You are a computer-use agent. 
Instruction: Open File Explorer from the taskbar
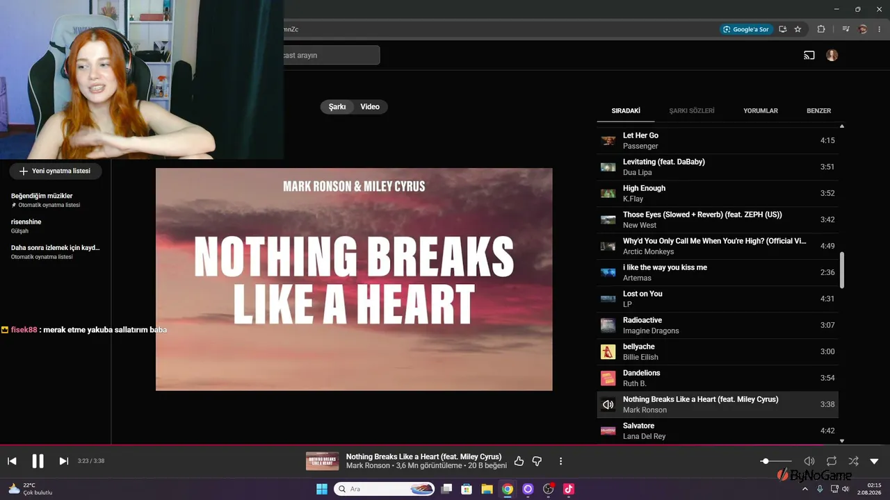tap(487, 489)
